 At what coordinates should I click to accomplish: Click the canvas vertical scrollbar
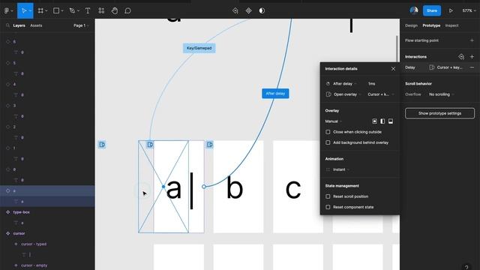pos(397,49)
